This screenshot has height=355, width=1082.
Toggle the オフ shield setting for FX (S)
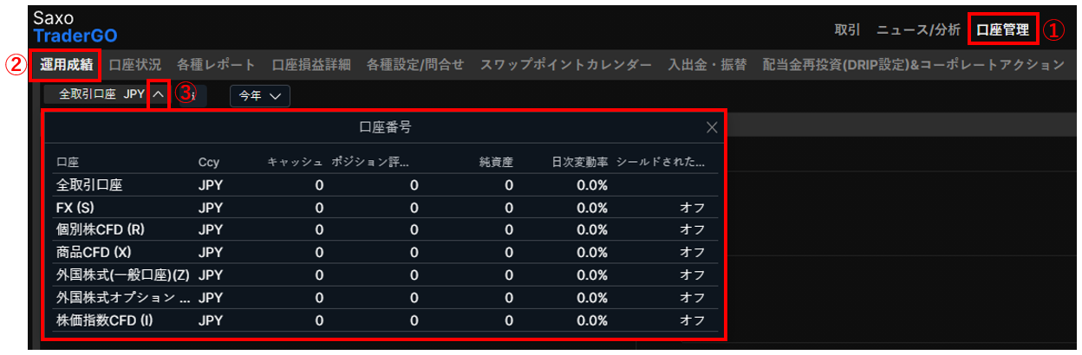point(692,208)
